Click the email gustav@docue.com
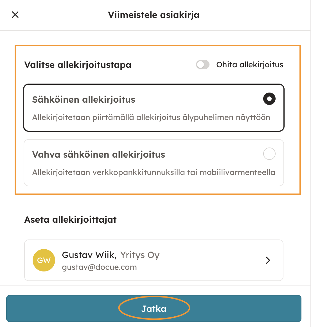The height and width of the screenshot is (327, 320). (x=99, y=267)
